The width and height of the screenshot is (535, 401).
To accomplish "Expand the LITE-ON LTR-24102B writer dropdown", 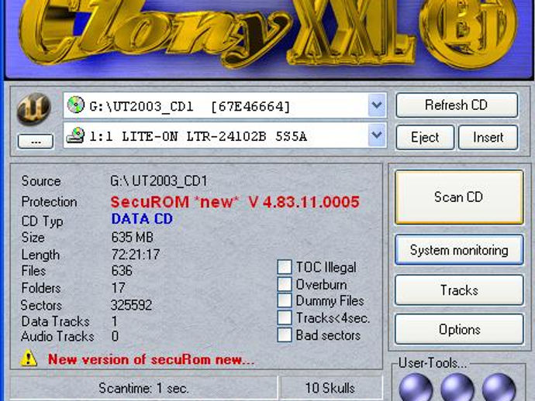I will pos(377,135).
